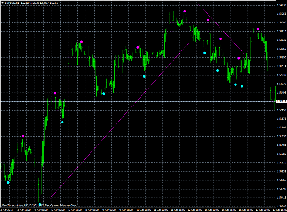This screenshot has width=287, height=212.
Task: Click the 1.52840 price axis label
Action: pos(281,75)
